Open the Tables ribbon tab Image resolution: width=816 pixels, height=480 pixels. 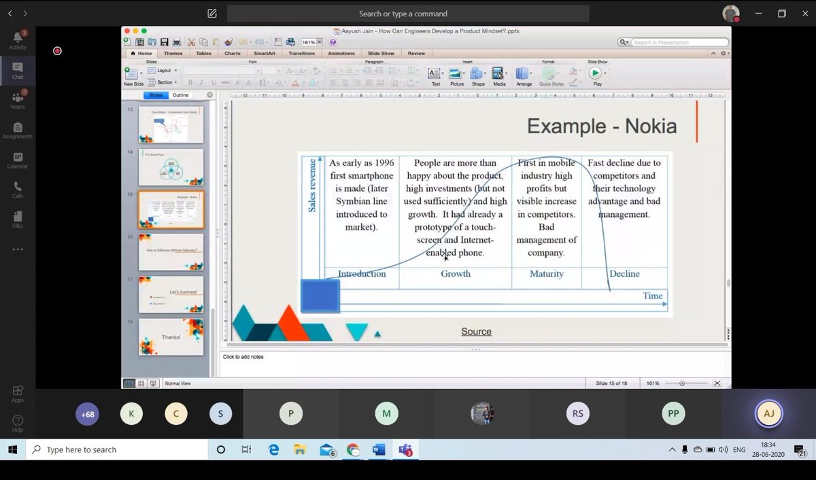click(x=203, y=53)
